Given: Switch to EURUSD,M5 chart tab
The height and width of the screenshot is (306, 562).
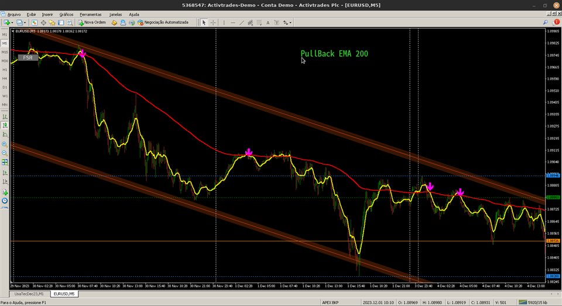Looking at the screenshot, I should pyautogui.click(x=64, y=294).
